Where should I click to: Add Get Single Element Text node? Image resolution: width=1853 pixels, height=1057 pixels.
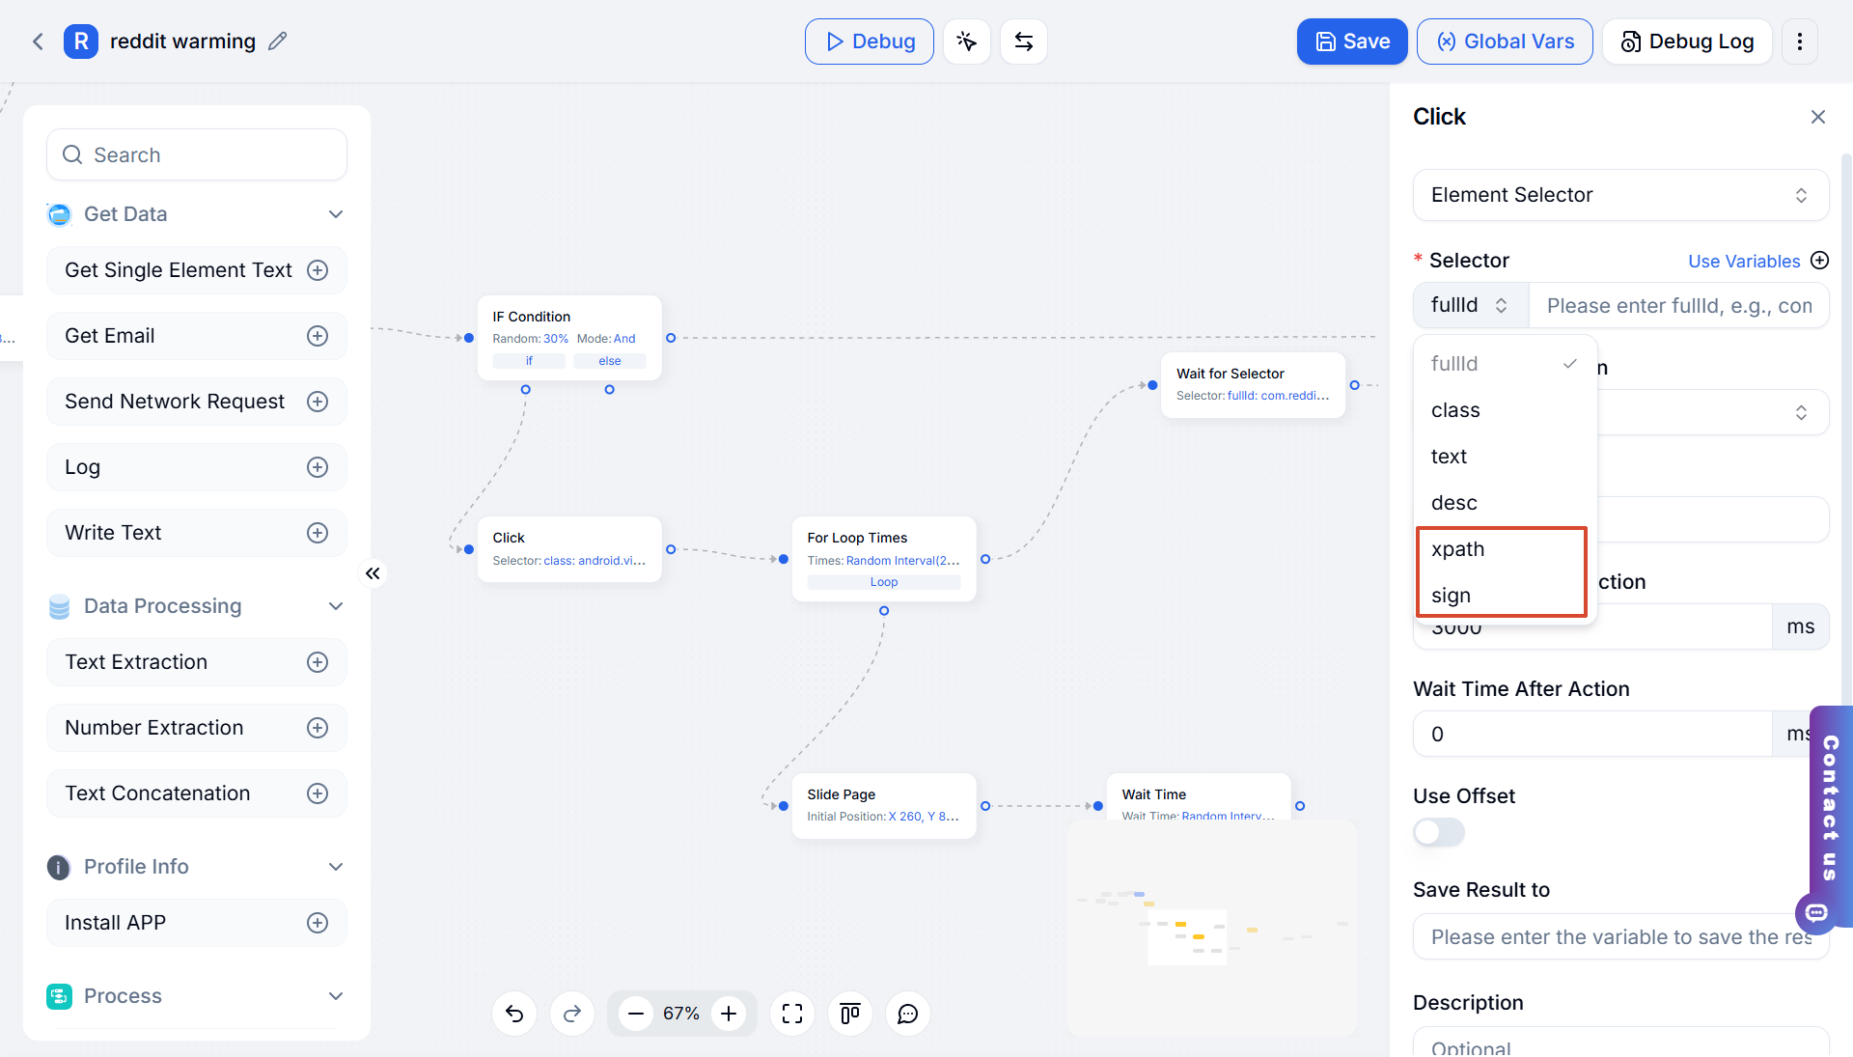tap(318, 270)
